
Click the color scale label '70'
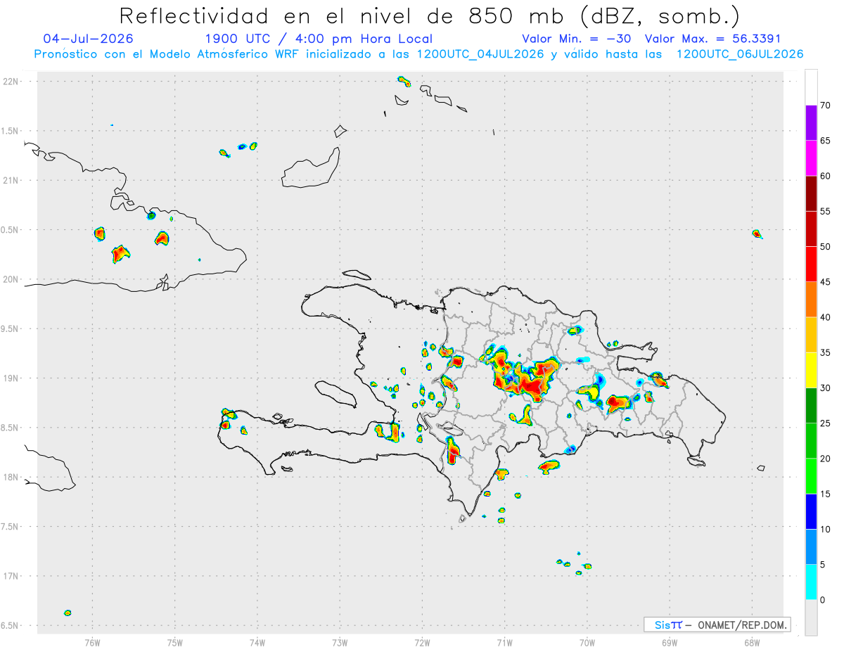coord(826,105)
